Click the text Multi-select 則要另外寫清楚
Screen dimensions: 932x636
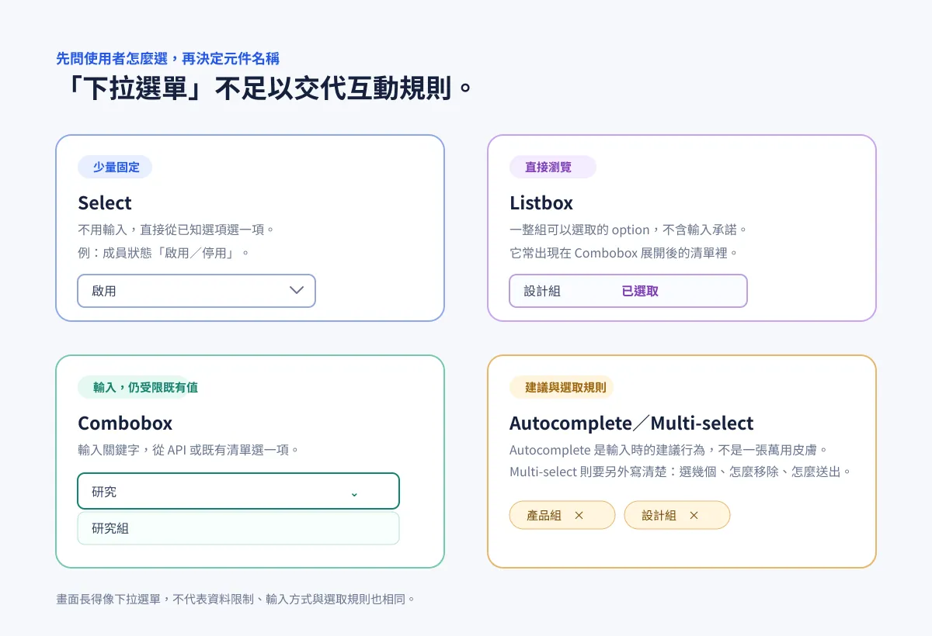(x=589, y=472)
